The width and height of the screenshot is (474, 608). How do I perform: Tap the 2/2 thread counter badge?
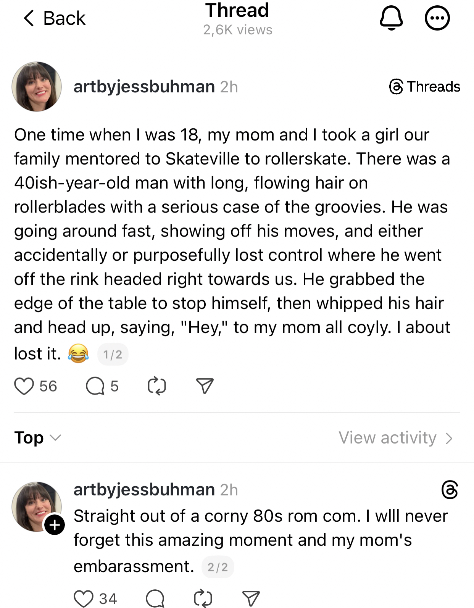(218, 567)
